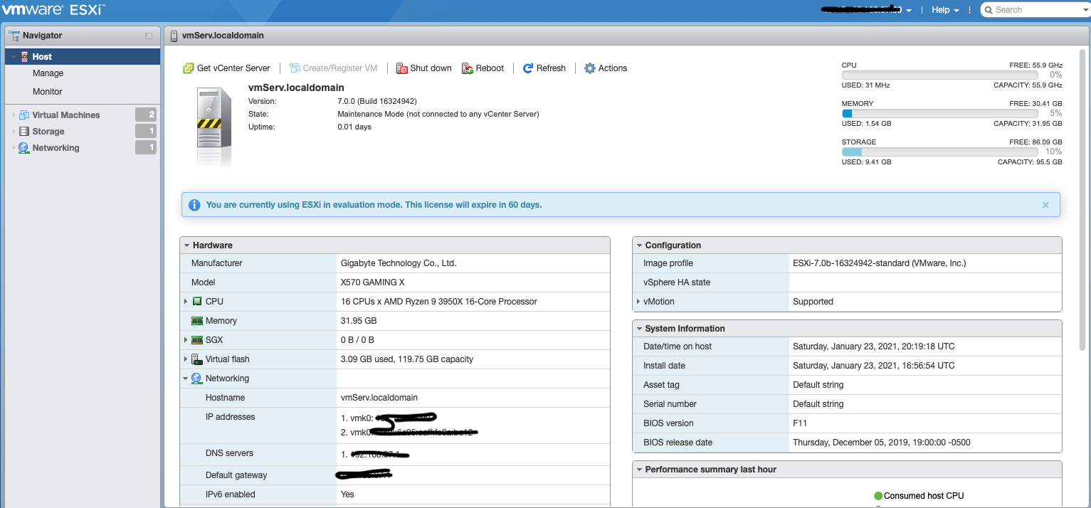1091x508 pixels.
Task: Open Networking in Navigator
Action: [56, 148]
